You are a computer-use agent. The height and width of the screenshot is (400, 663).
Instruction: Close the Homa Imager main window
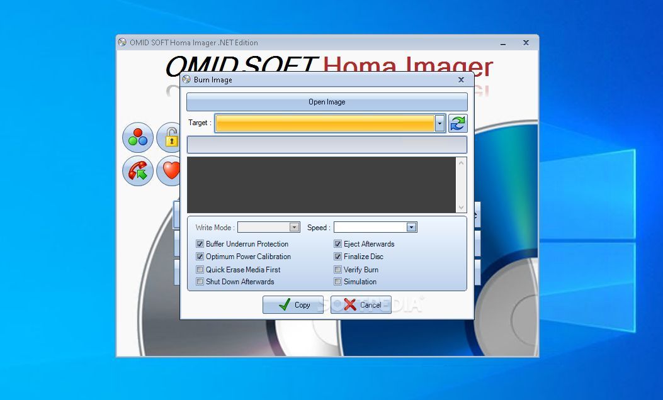(526, 43)
